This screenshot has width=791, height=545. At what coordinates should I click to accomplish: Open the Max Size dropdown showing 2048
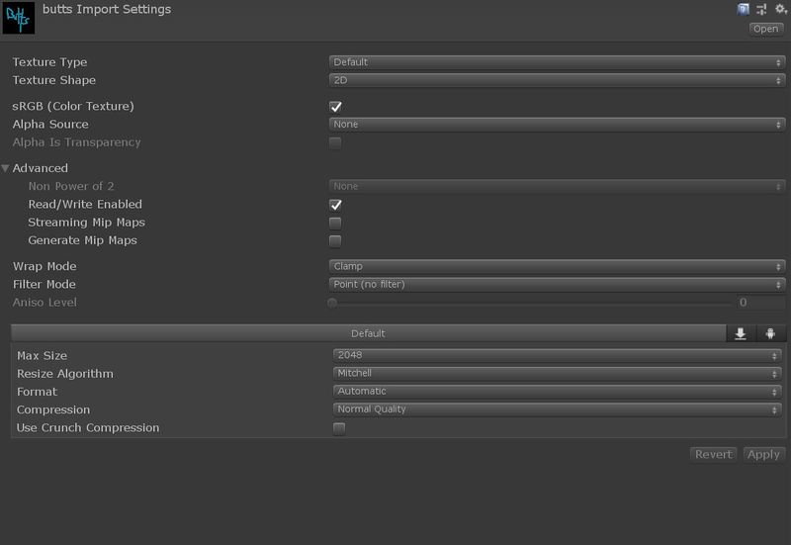[x=557, y=355]
